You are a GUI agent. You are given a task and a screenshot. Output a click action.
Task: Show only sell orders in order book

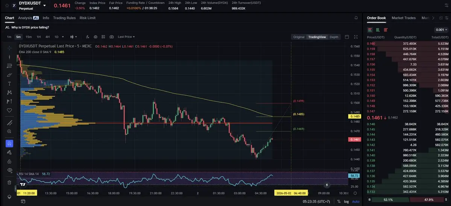(386, 30)
